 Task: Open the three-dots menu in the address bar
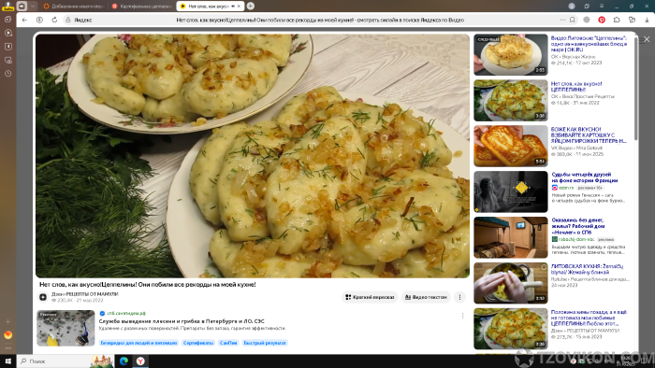click(x=562, y=20)
